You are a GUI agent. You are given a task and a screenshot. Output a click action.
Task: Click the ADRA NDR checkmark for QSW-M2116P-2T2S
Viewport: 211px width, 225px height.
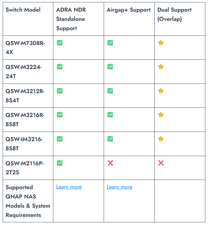tap(60, 163)
